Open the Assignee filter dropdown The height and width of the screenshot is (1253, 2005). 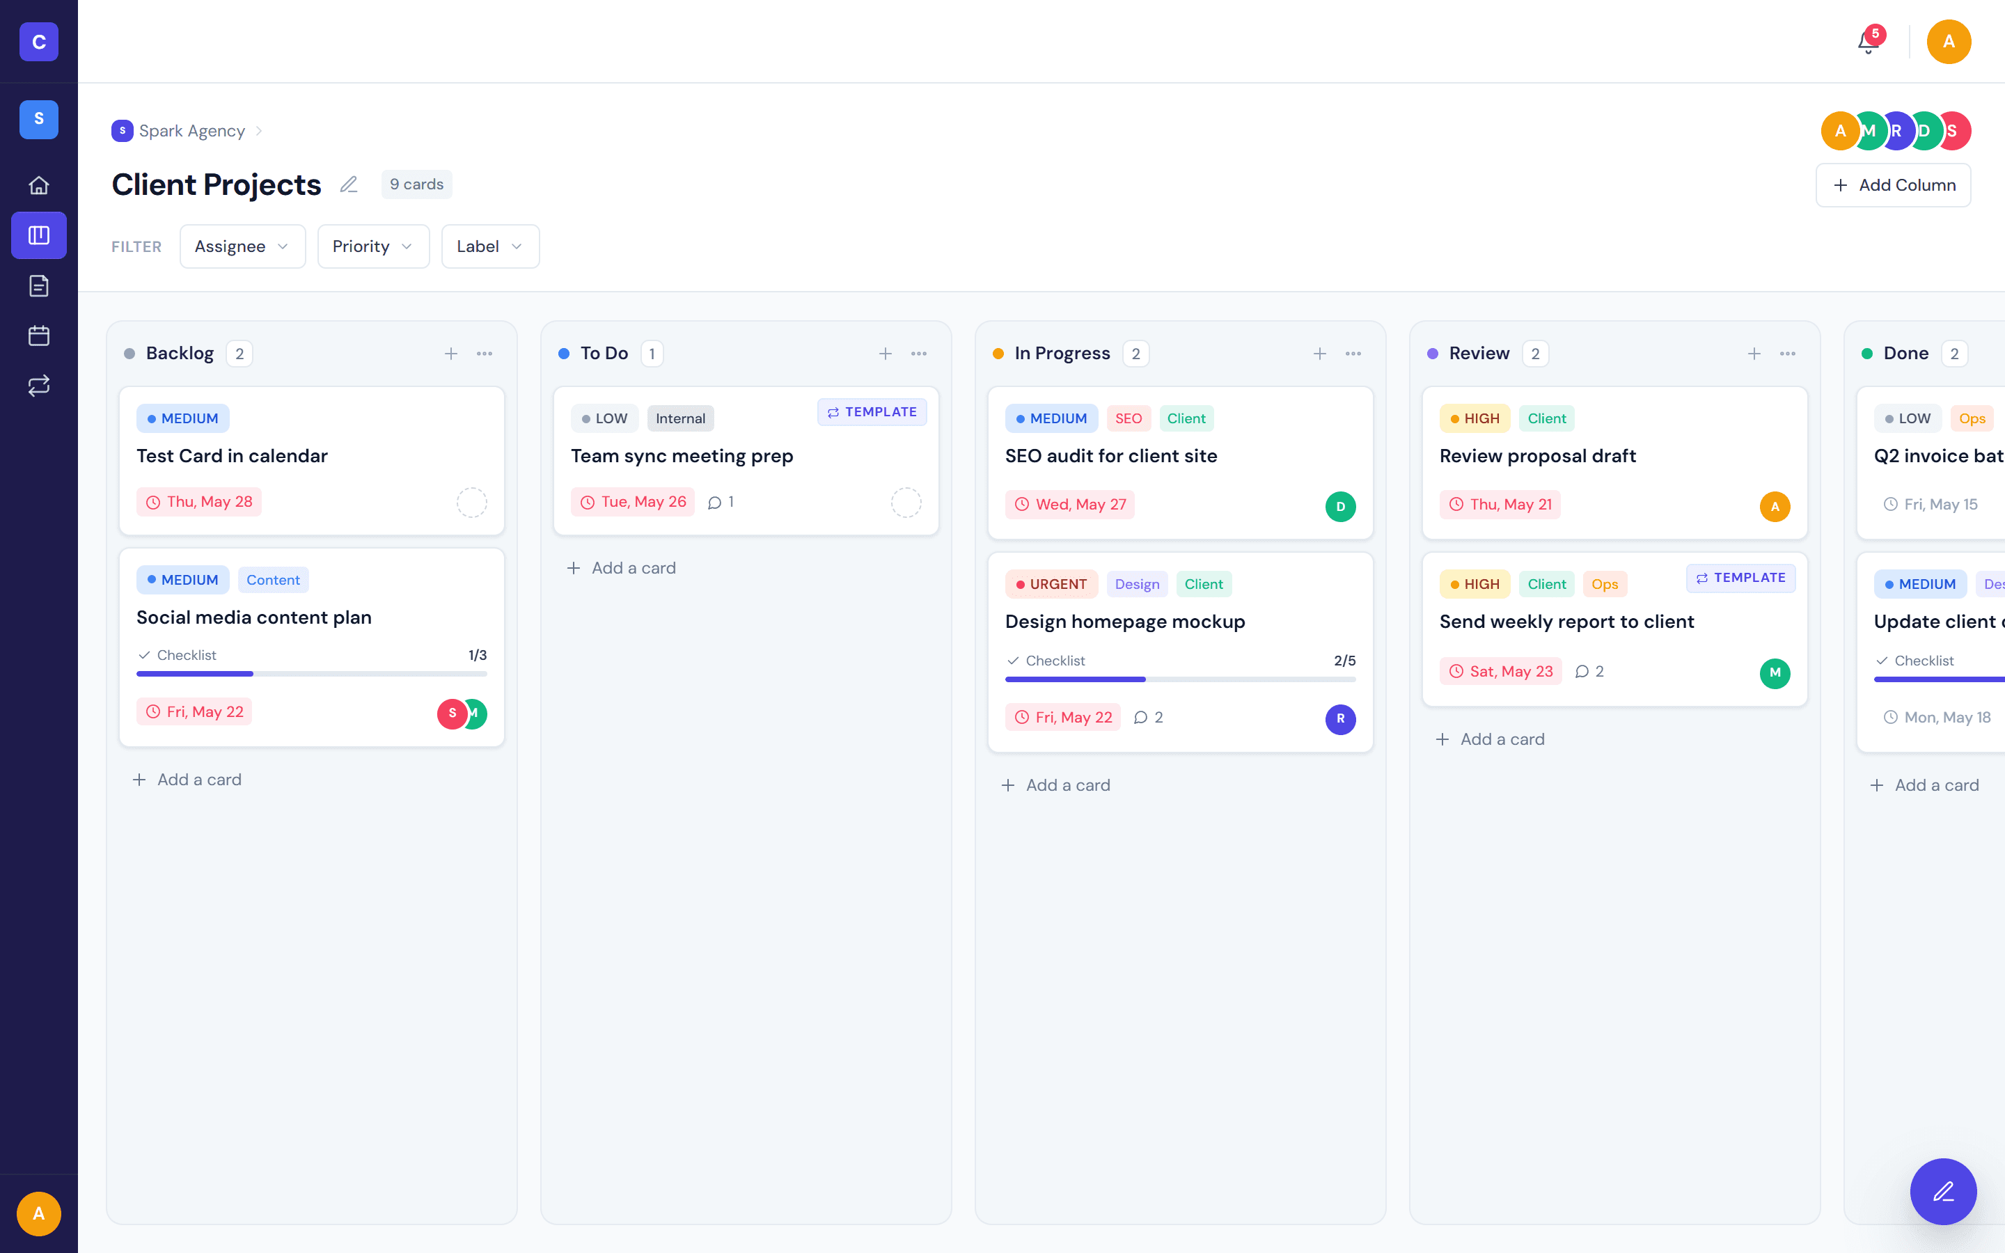(243, 246)
